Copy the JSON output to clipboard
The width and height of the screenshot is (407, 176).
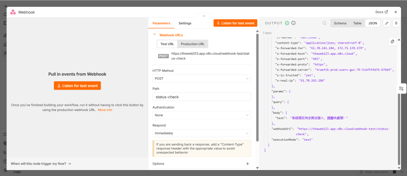[x=392, y=41]
